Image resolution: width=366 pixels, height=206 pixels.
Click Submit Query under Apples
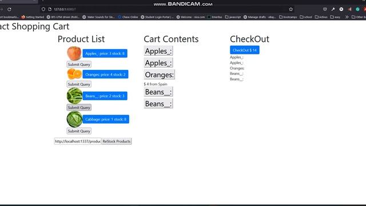point(79,65)
